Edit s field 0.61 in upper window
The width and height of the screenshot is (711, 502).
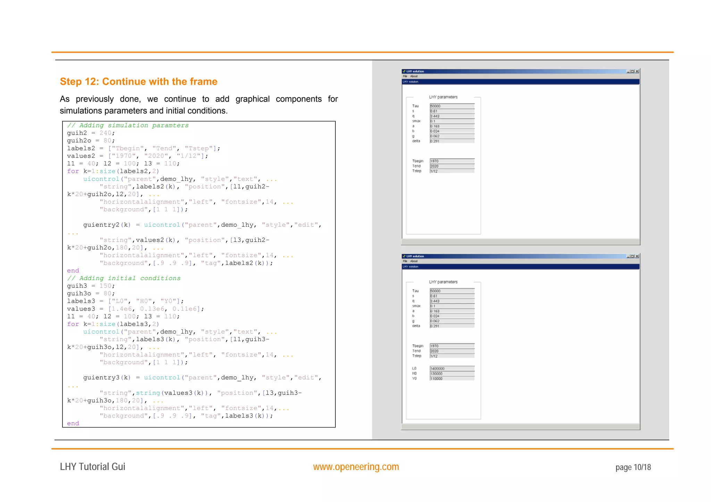pos(452,111)
